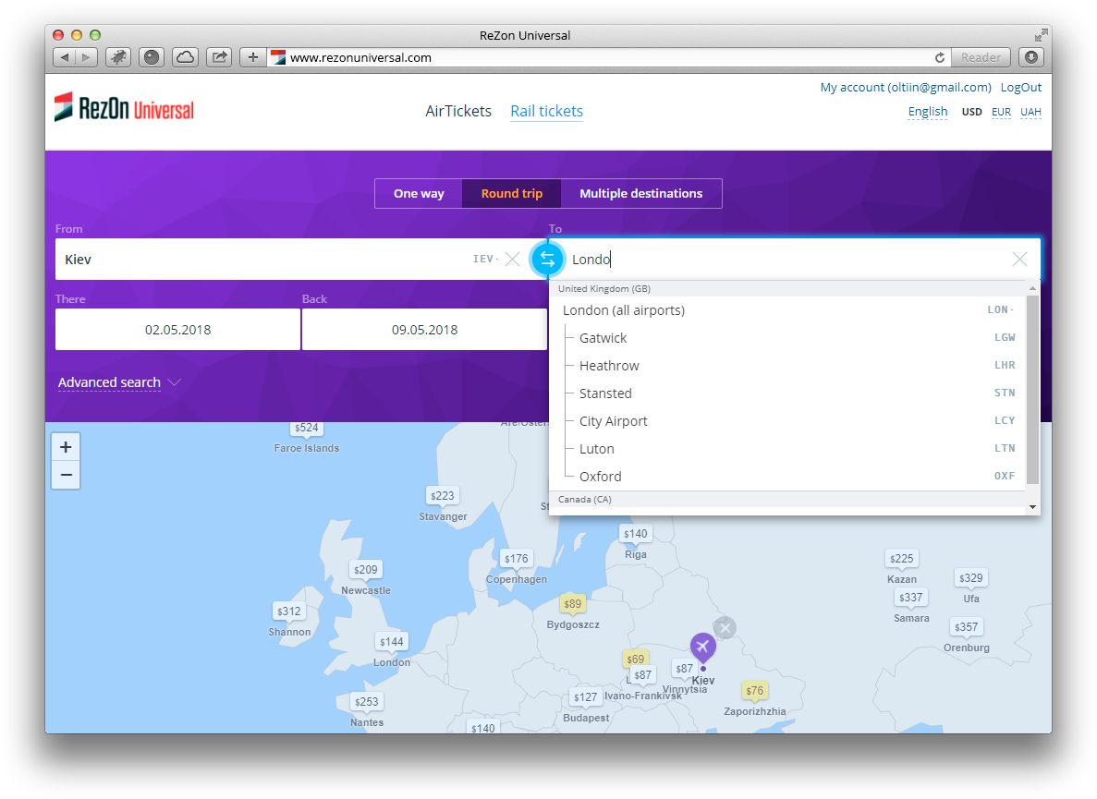Choose Stansted airport from suggestions
1097x799 pixels.
(787, 393)
